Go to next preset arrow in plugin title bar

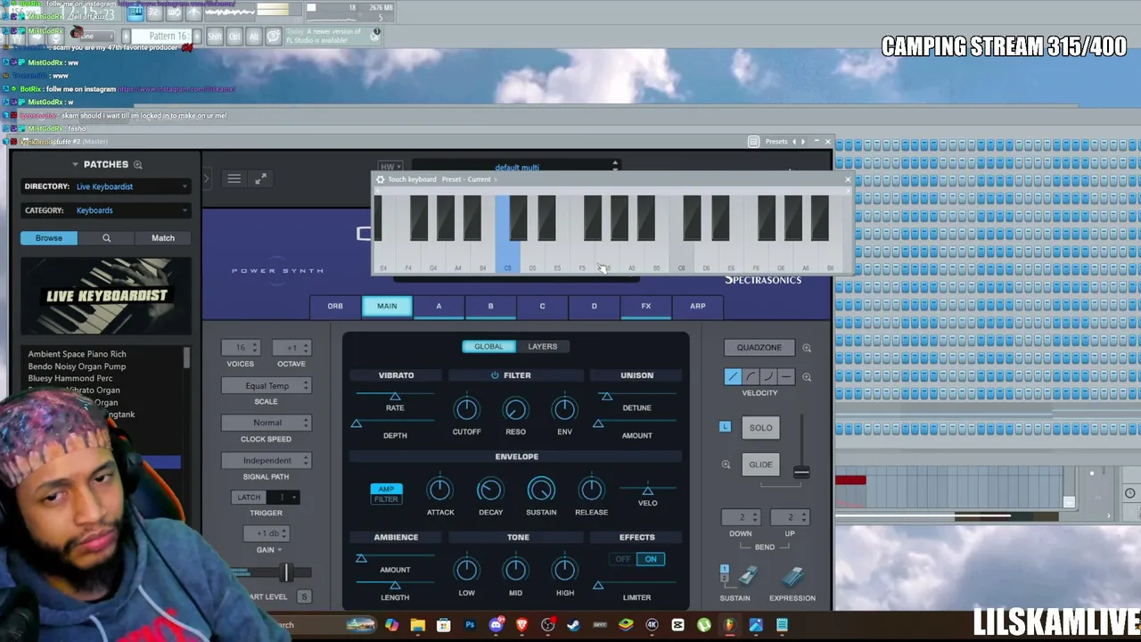tap(803, 142)
